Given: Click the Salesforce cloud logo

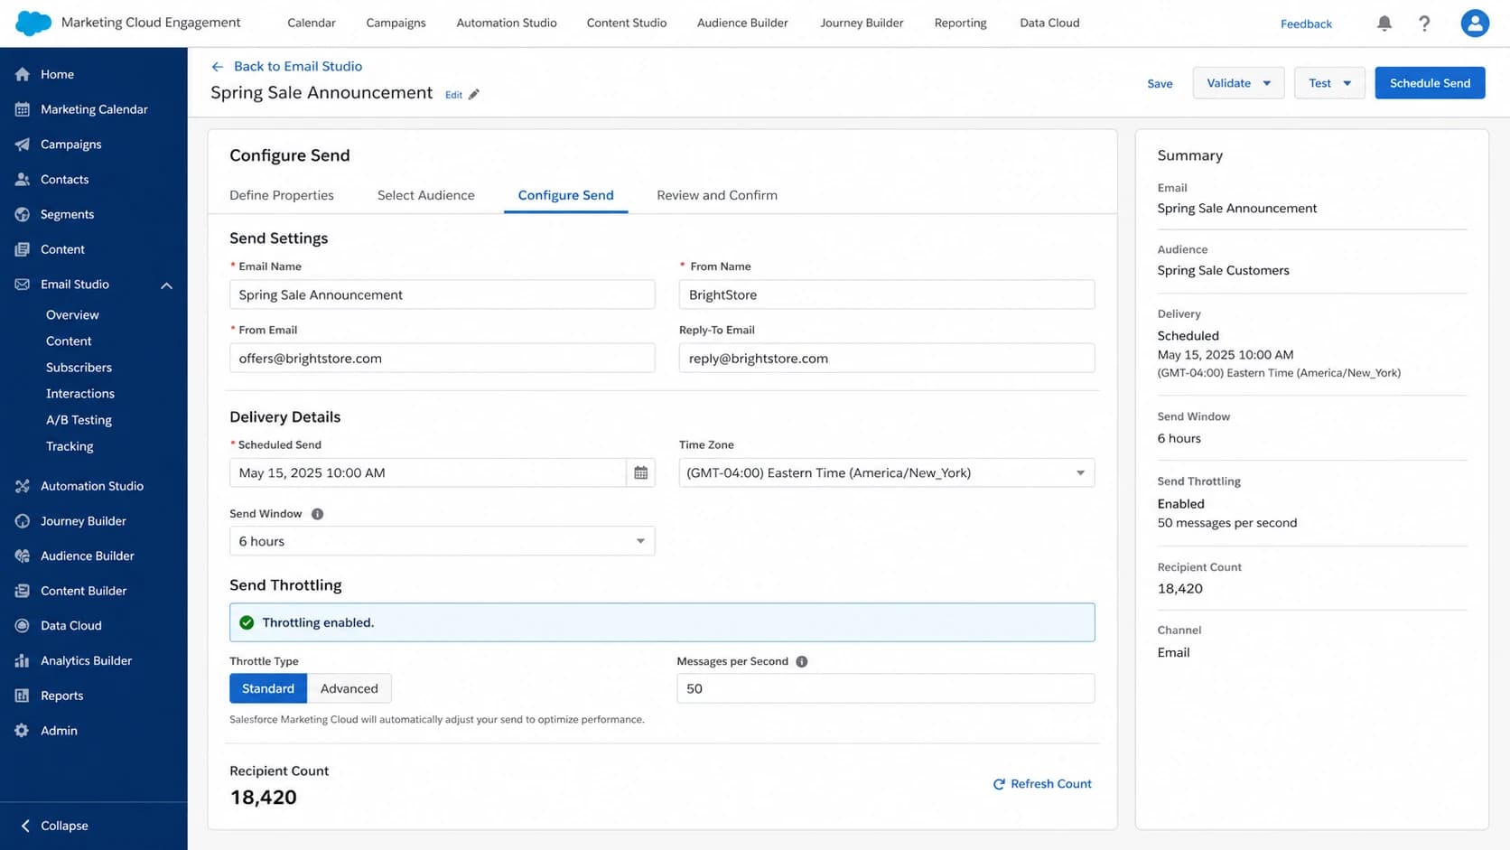Looking at the screenshot, I should 33,23.
